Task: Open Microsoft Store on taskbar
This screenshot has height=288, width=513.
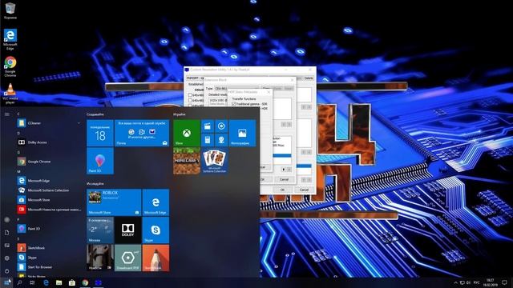Action: 72,282
